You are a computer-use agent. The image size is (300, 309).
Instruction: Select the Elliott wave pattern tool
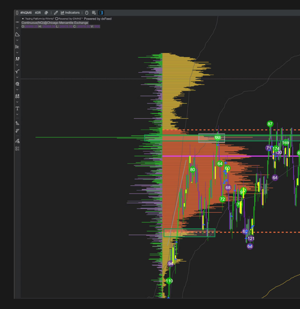click(x=17, y=59)
